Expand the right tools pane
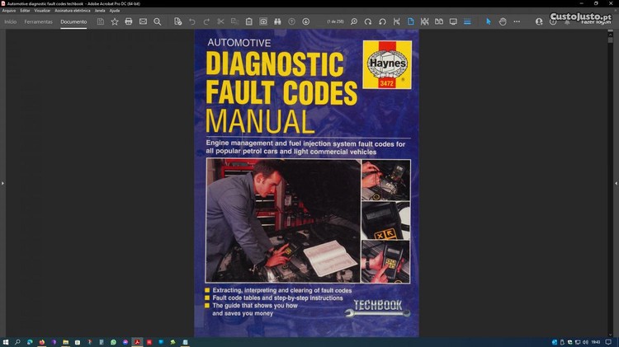 click(615, 183)
